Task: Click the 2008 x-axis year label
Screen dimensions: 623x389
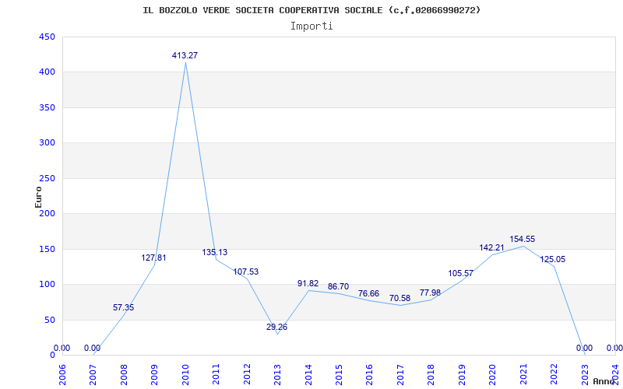Action: pos(124,374)
